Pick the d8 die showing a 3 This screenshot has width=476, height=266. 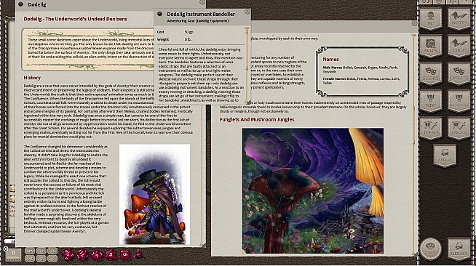pos(111,254)
